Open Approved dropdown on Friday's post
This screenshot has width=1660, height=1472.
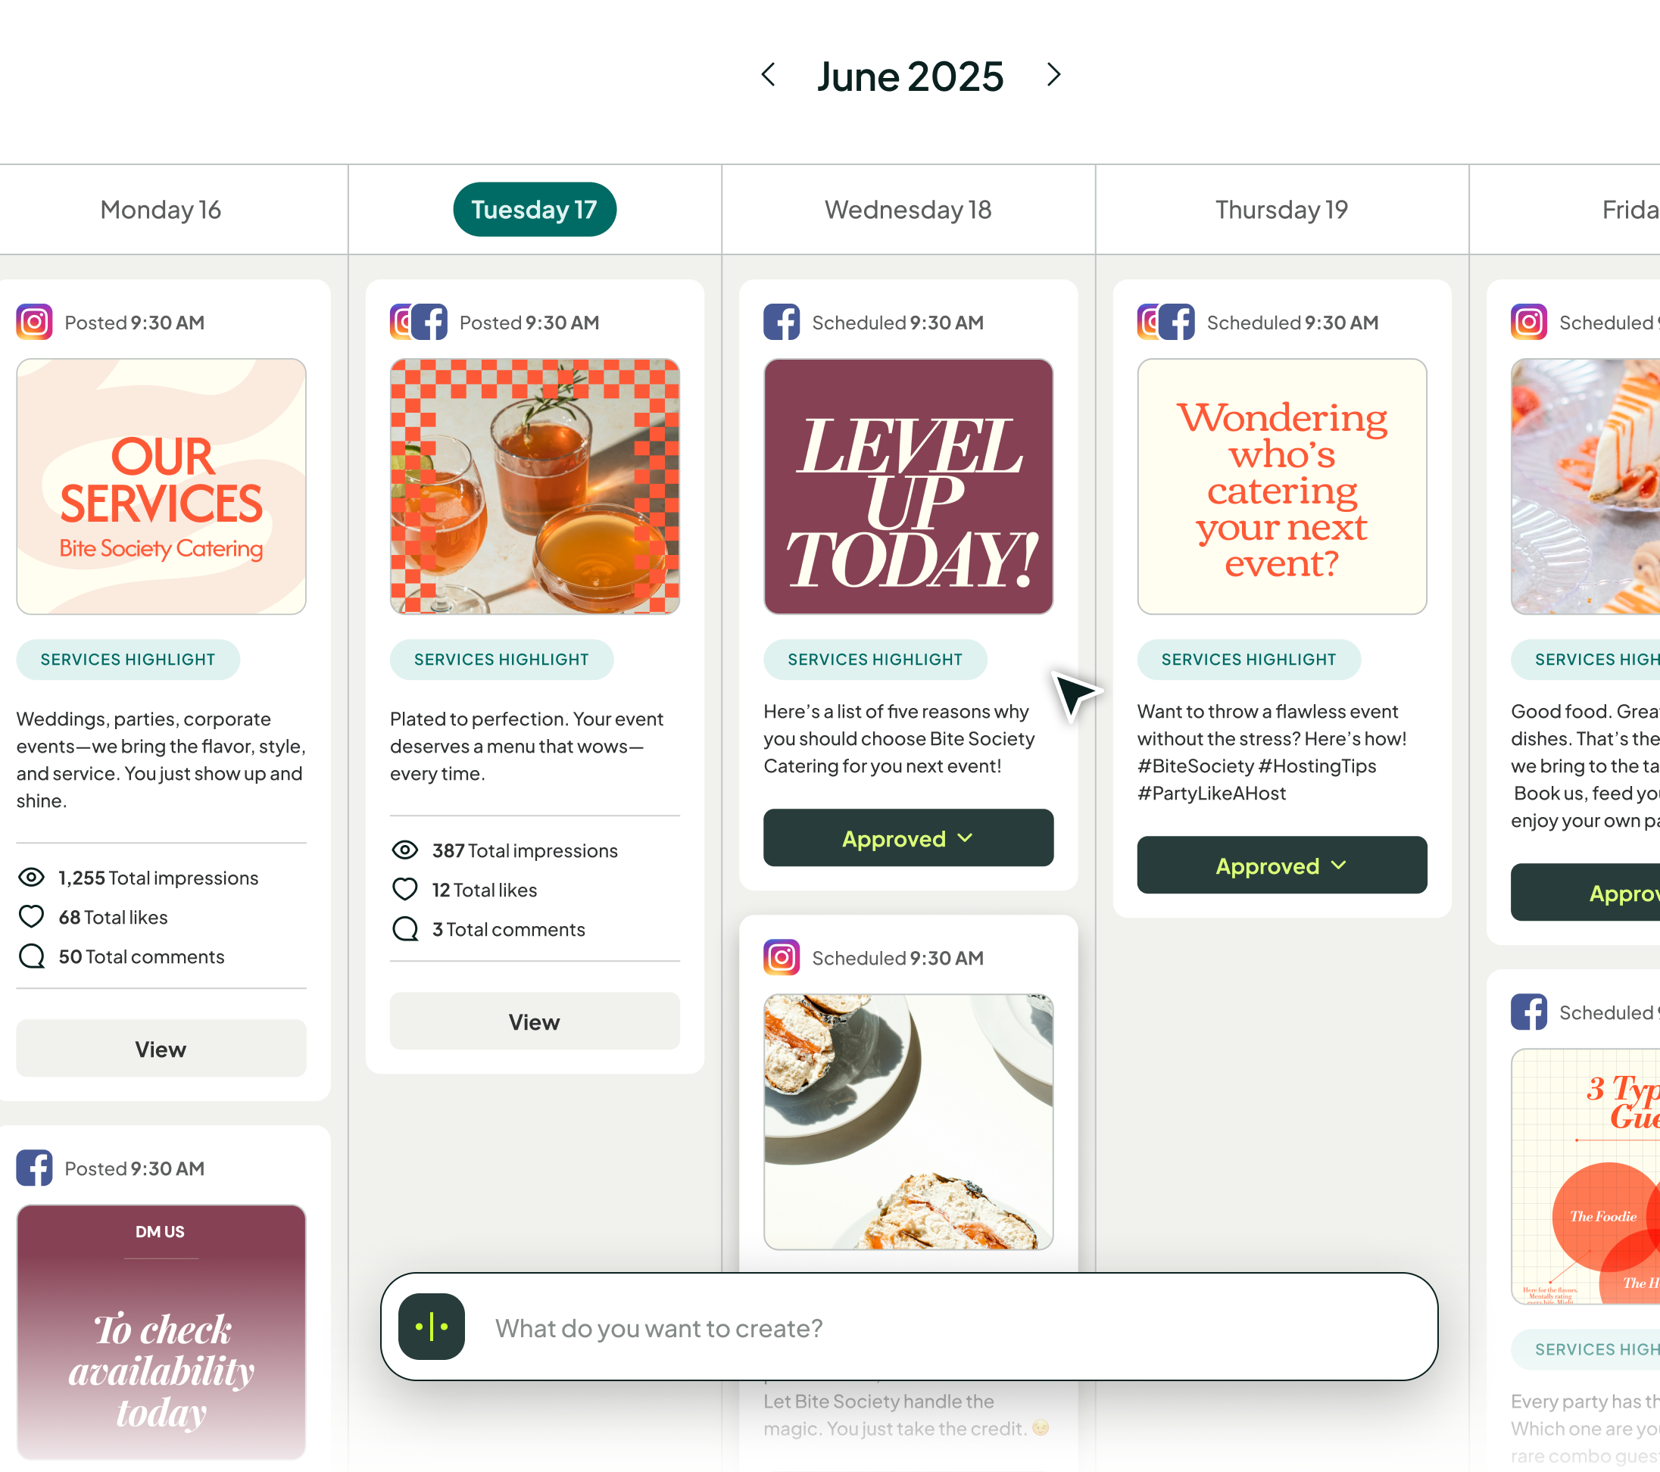(x=1585, y=891)
